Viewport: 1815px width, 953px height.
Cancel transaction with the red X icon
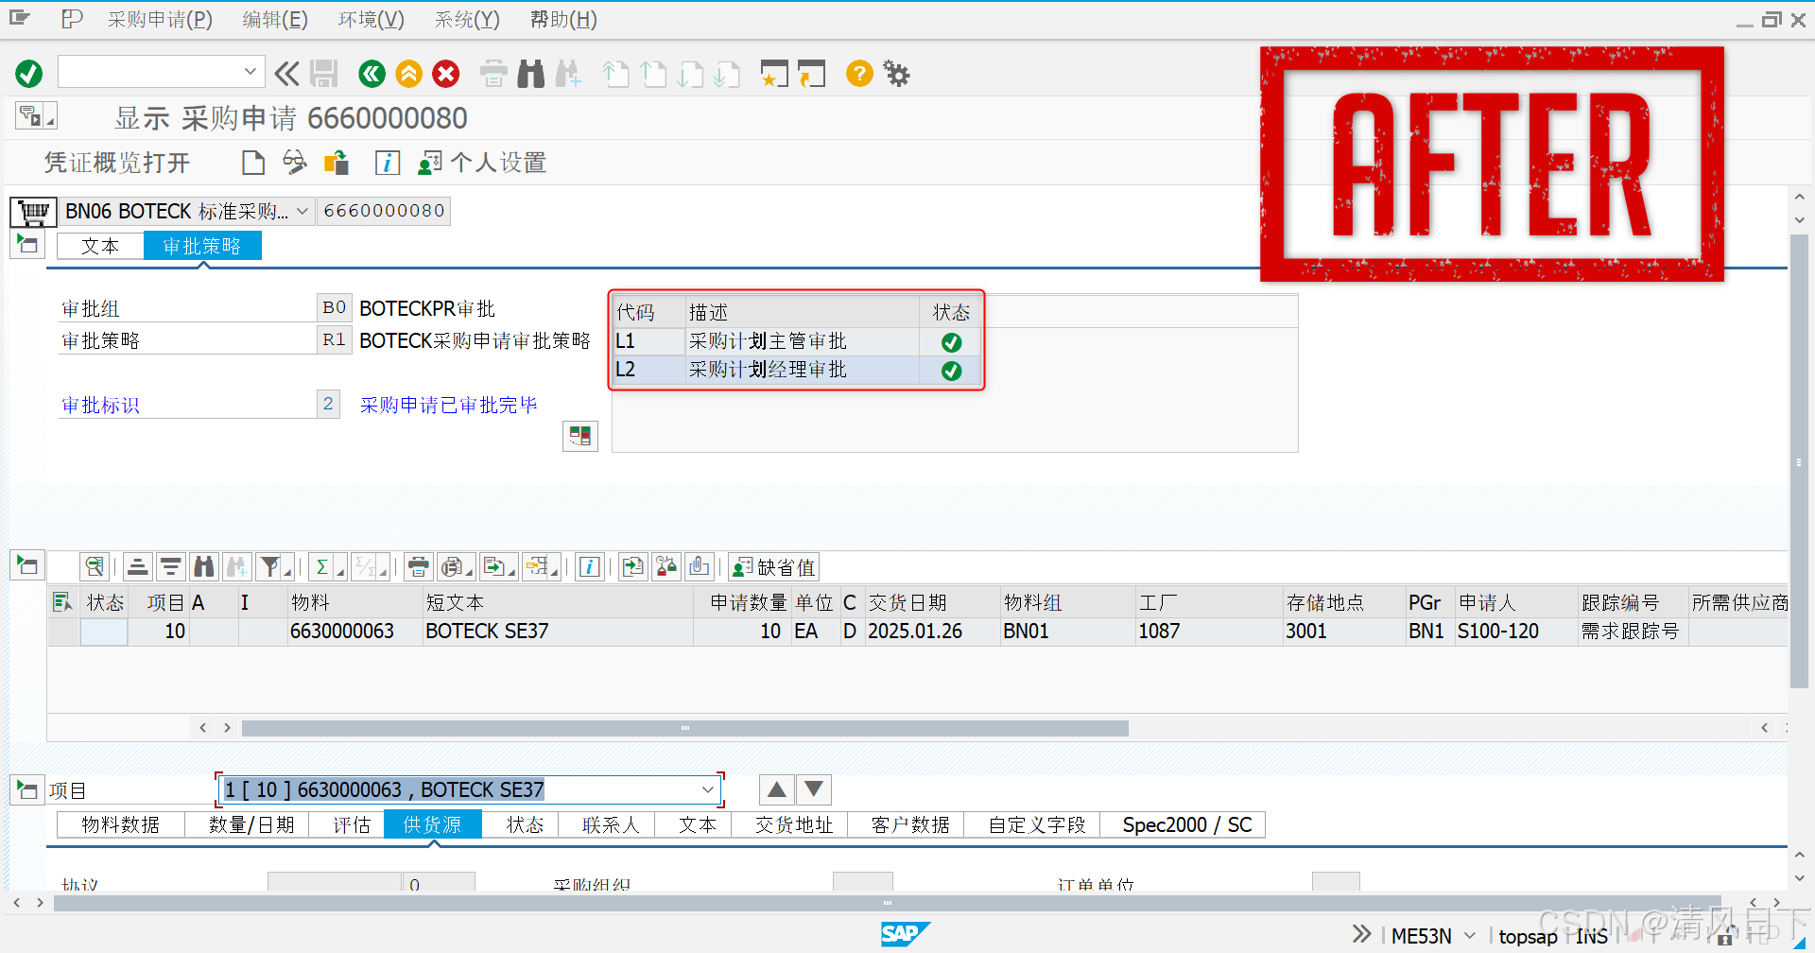point(445,73)
